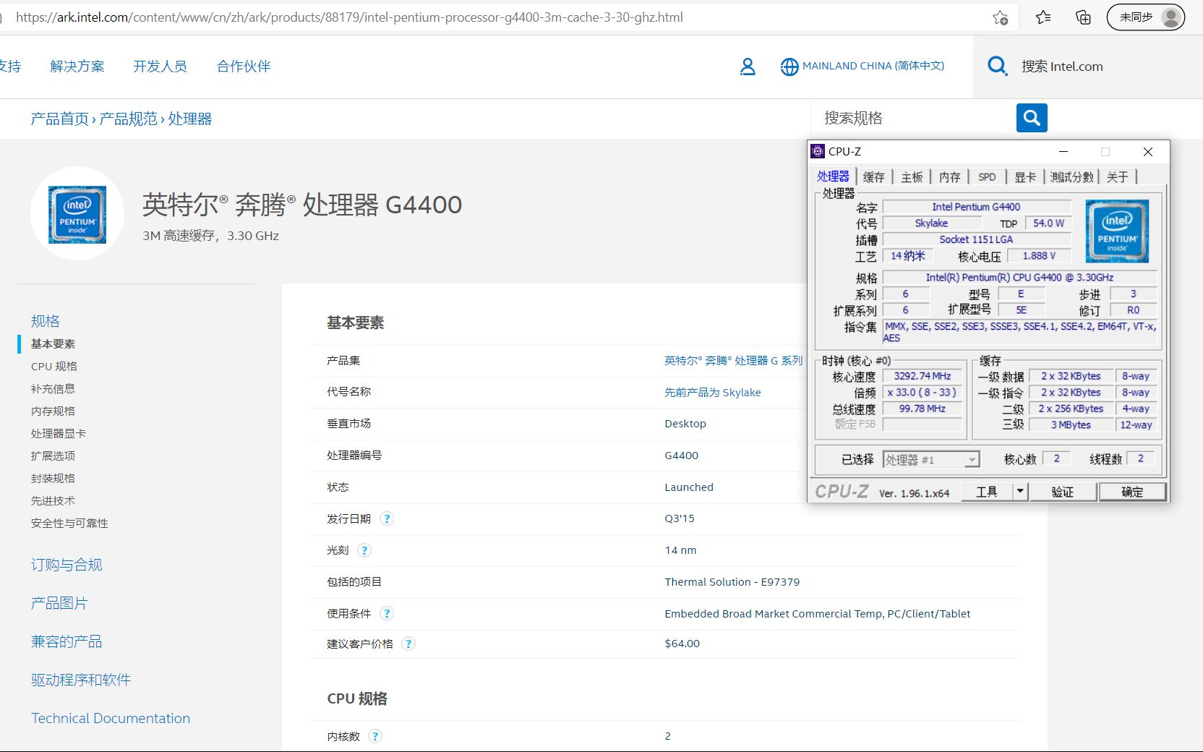Image resolution: width=1203 pixels, height=752 pixels.
Task: Click the 验证 button in CPU-Z
Action: tap(1063, 491)
